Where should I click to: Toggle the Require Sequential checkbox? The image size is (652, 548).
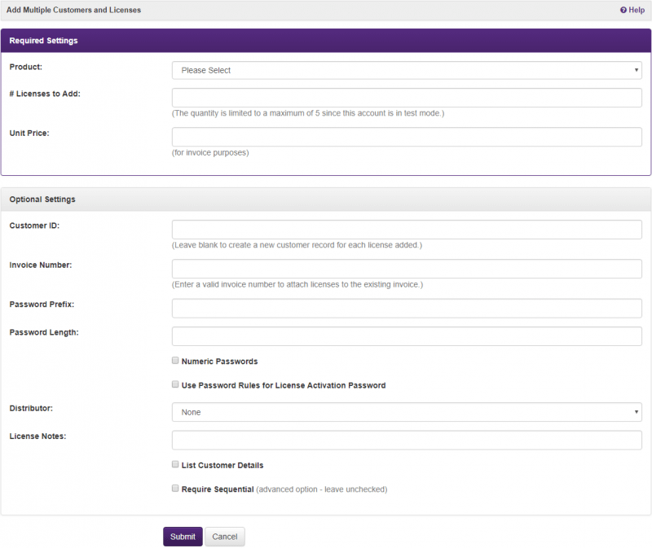pyautogui.click(x=175, y=489)
